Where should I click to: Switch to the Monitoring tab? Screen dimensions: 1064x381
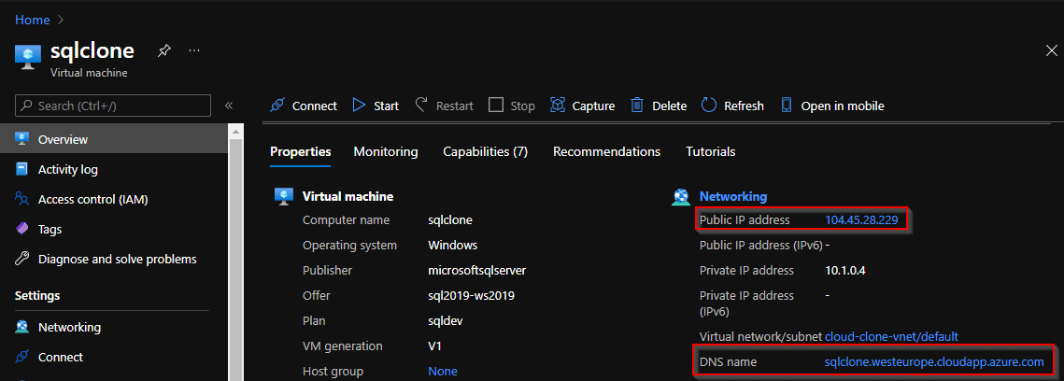[386, 152]
